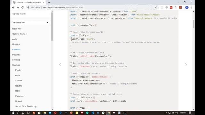Open the Routing recipe

[x=19, y=86]
